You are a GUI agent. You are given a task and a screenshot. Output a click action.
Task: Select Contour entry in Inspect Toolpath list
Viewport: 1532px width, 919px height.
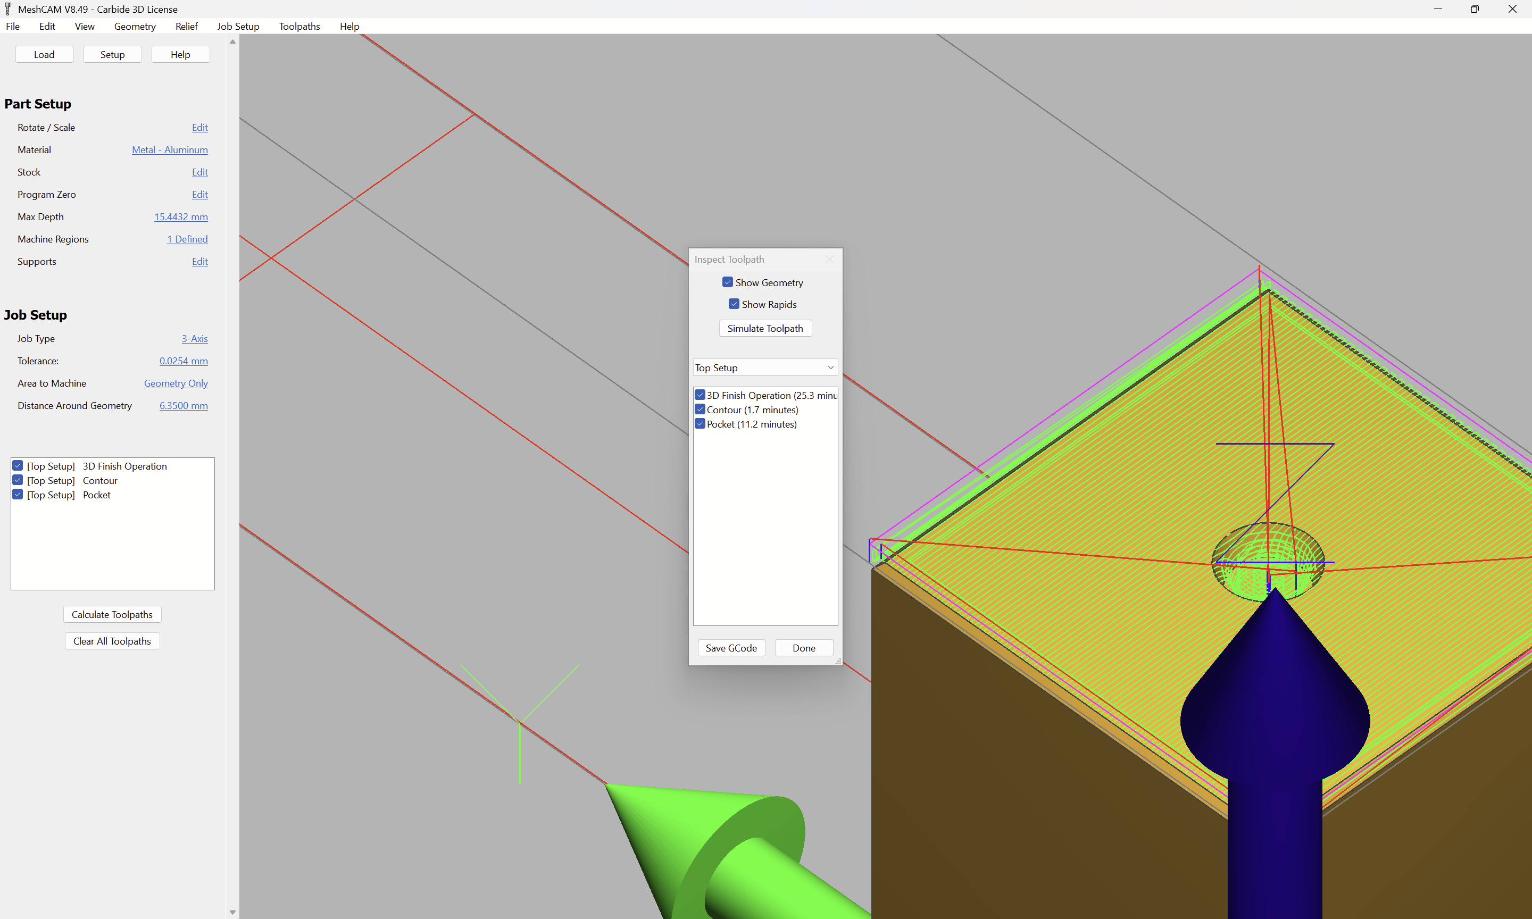point(752,410)
